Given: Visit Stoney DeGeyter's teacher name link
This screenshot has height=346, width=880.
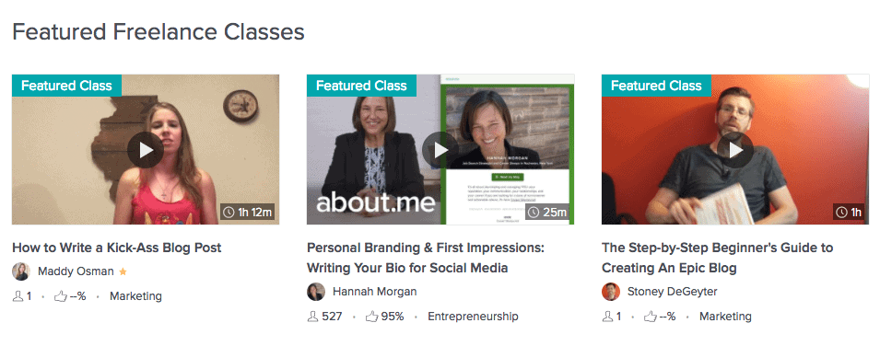Looking at the screenshot, I should pos(673,292).
